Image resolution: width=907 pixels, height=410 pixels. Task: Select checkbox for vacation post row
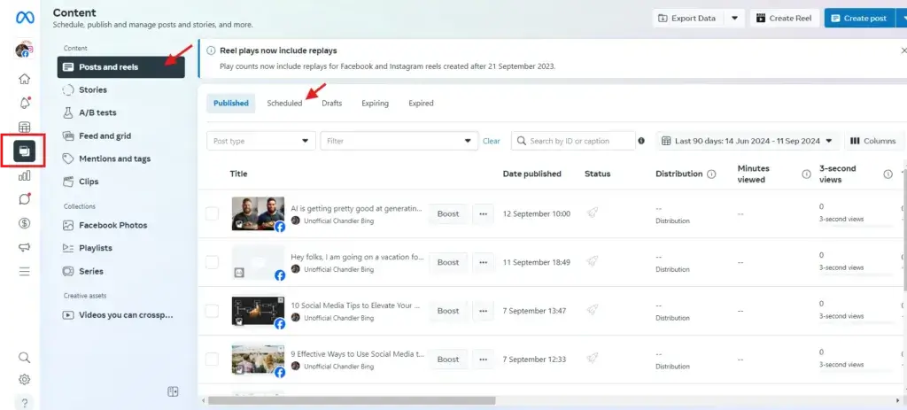click(x=213, y=262)
